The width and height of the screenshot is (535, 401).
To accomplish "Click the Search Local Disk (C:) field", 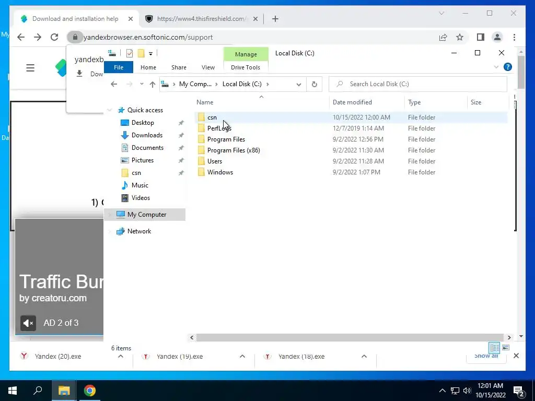I will pos(417,84).
